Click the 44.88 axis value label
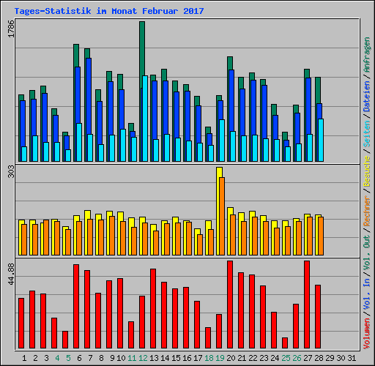 11,274
